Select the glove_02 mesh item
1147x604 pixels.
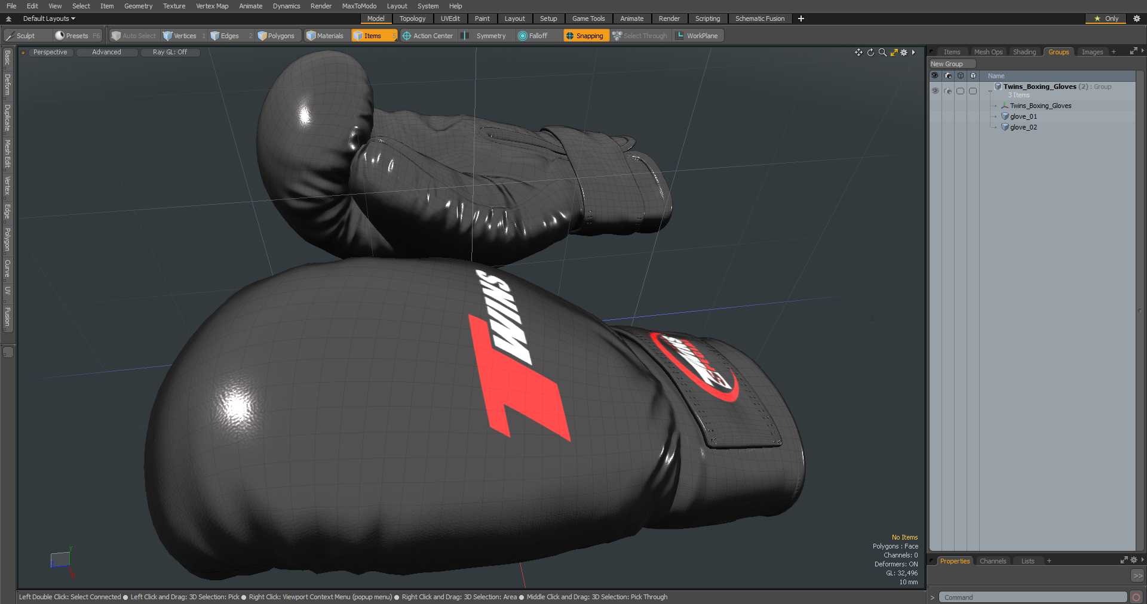pyautogui.click(x=1023, y=127)
